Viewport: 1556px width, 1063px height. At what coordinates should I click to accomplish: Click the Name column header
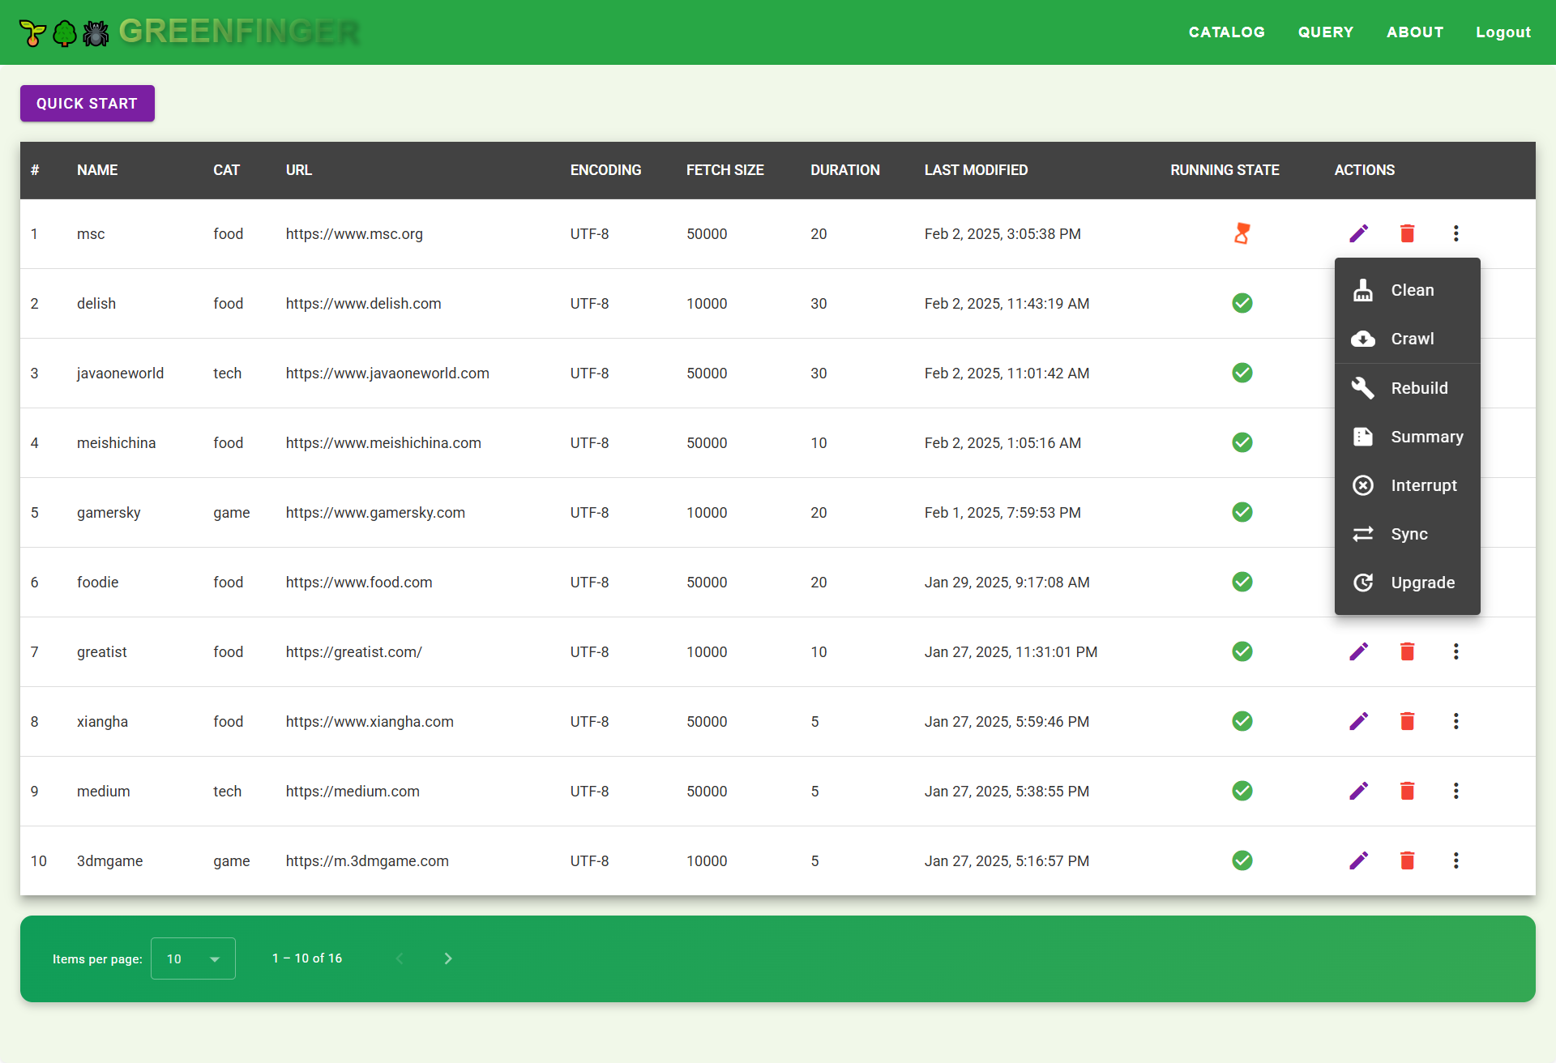[x=97, y=170]
